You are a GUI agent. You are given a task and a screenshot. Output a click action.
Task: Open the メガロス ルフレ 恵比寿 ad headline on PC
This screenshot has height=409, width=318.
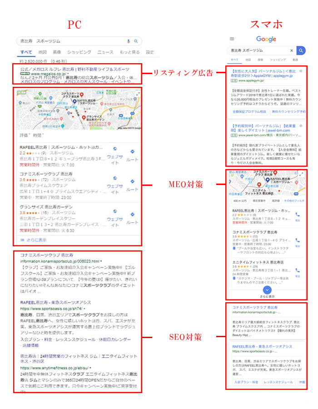tap(75, 70)
